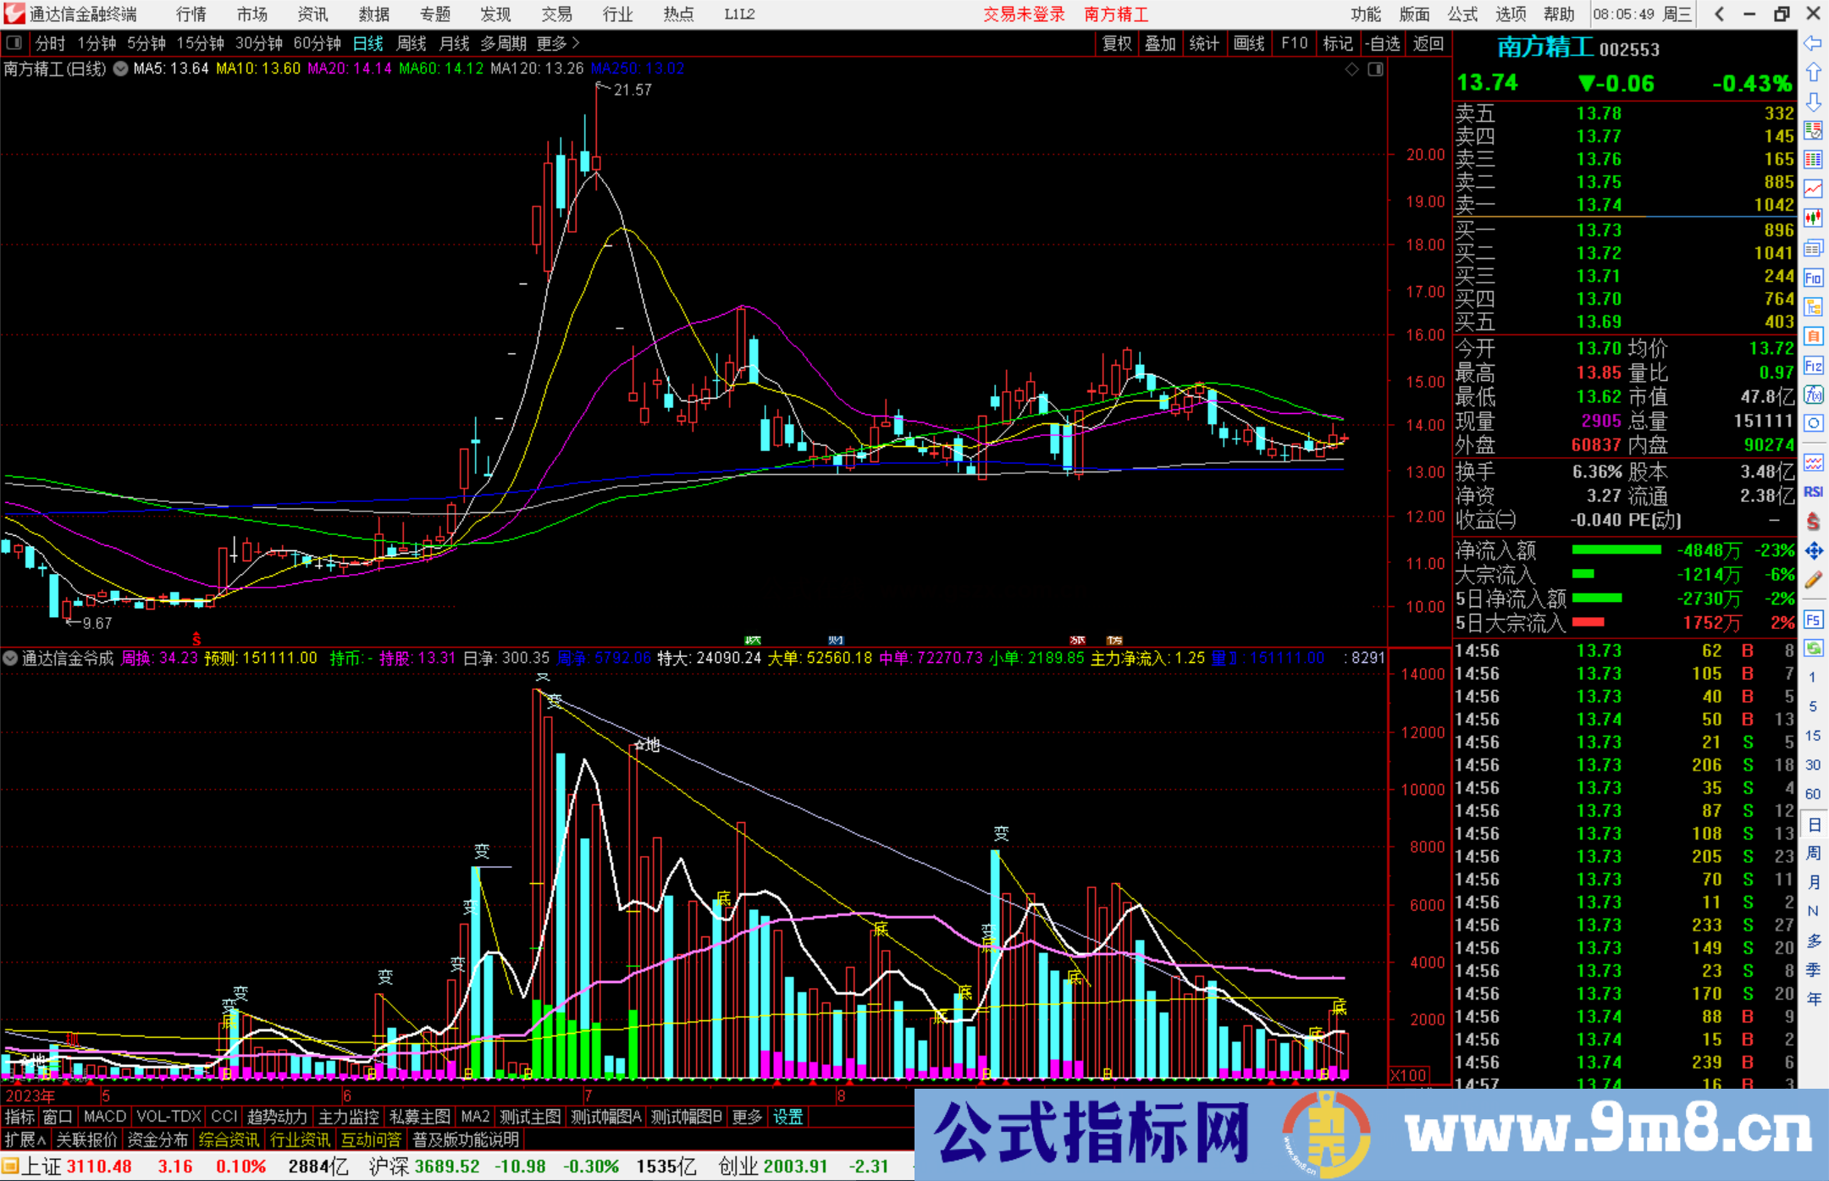Click the 9.67 low price marker
Image resolution: width=1829 pixels, height=1181 pixels.
[97, 623]
